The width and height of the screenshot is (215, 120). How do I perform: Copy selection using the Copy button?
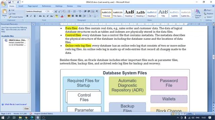(x=12, y=14)
